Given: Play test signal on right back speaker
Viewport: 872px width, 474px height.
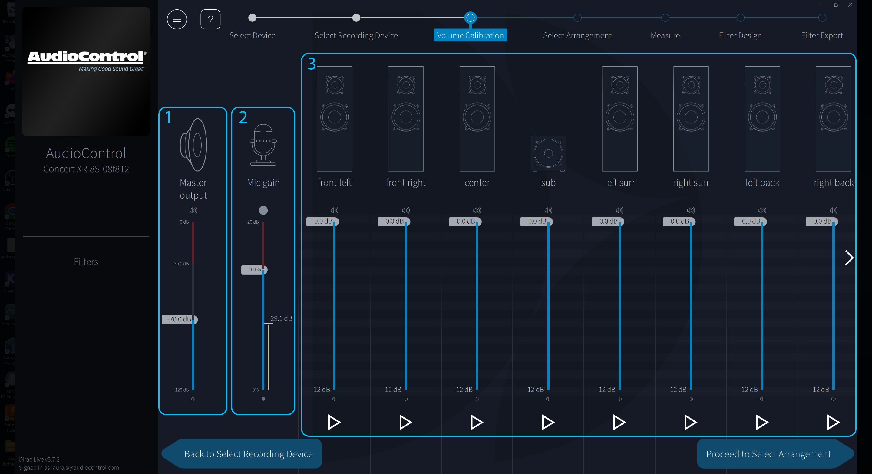Looking at the screenshot, I should 833,422.
